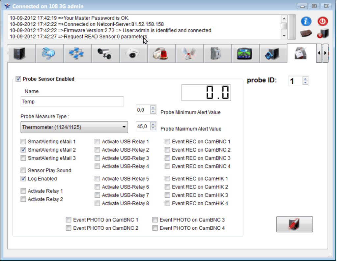This screenshot has height=262, width=337.
Task: Open the Probe Measure Type dropdown
Action: (74, 127)
